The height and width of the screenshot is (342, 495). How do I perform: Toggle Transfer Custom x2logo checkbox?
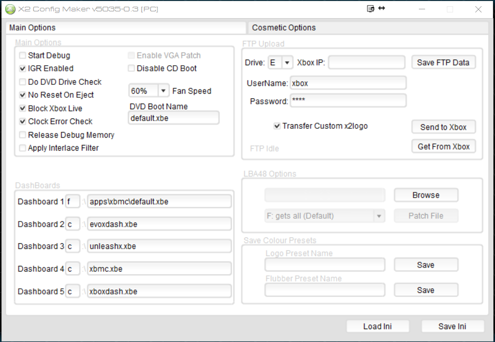click(277, 126)
